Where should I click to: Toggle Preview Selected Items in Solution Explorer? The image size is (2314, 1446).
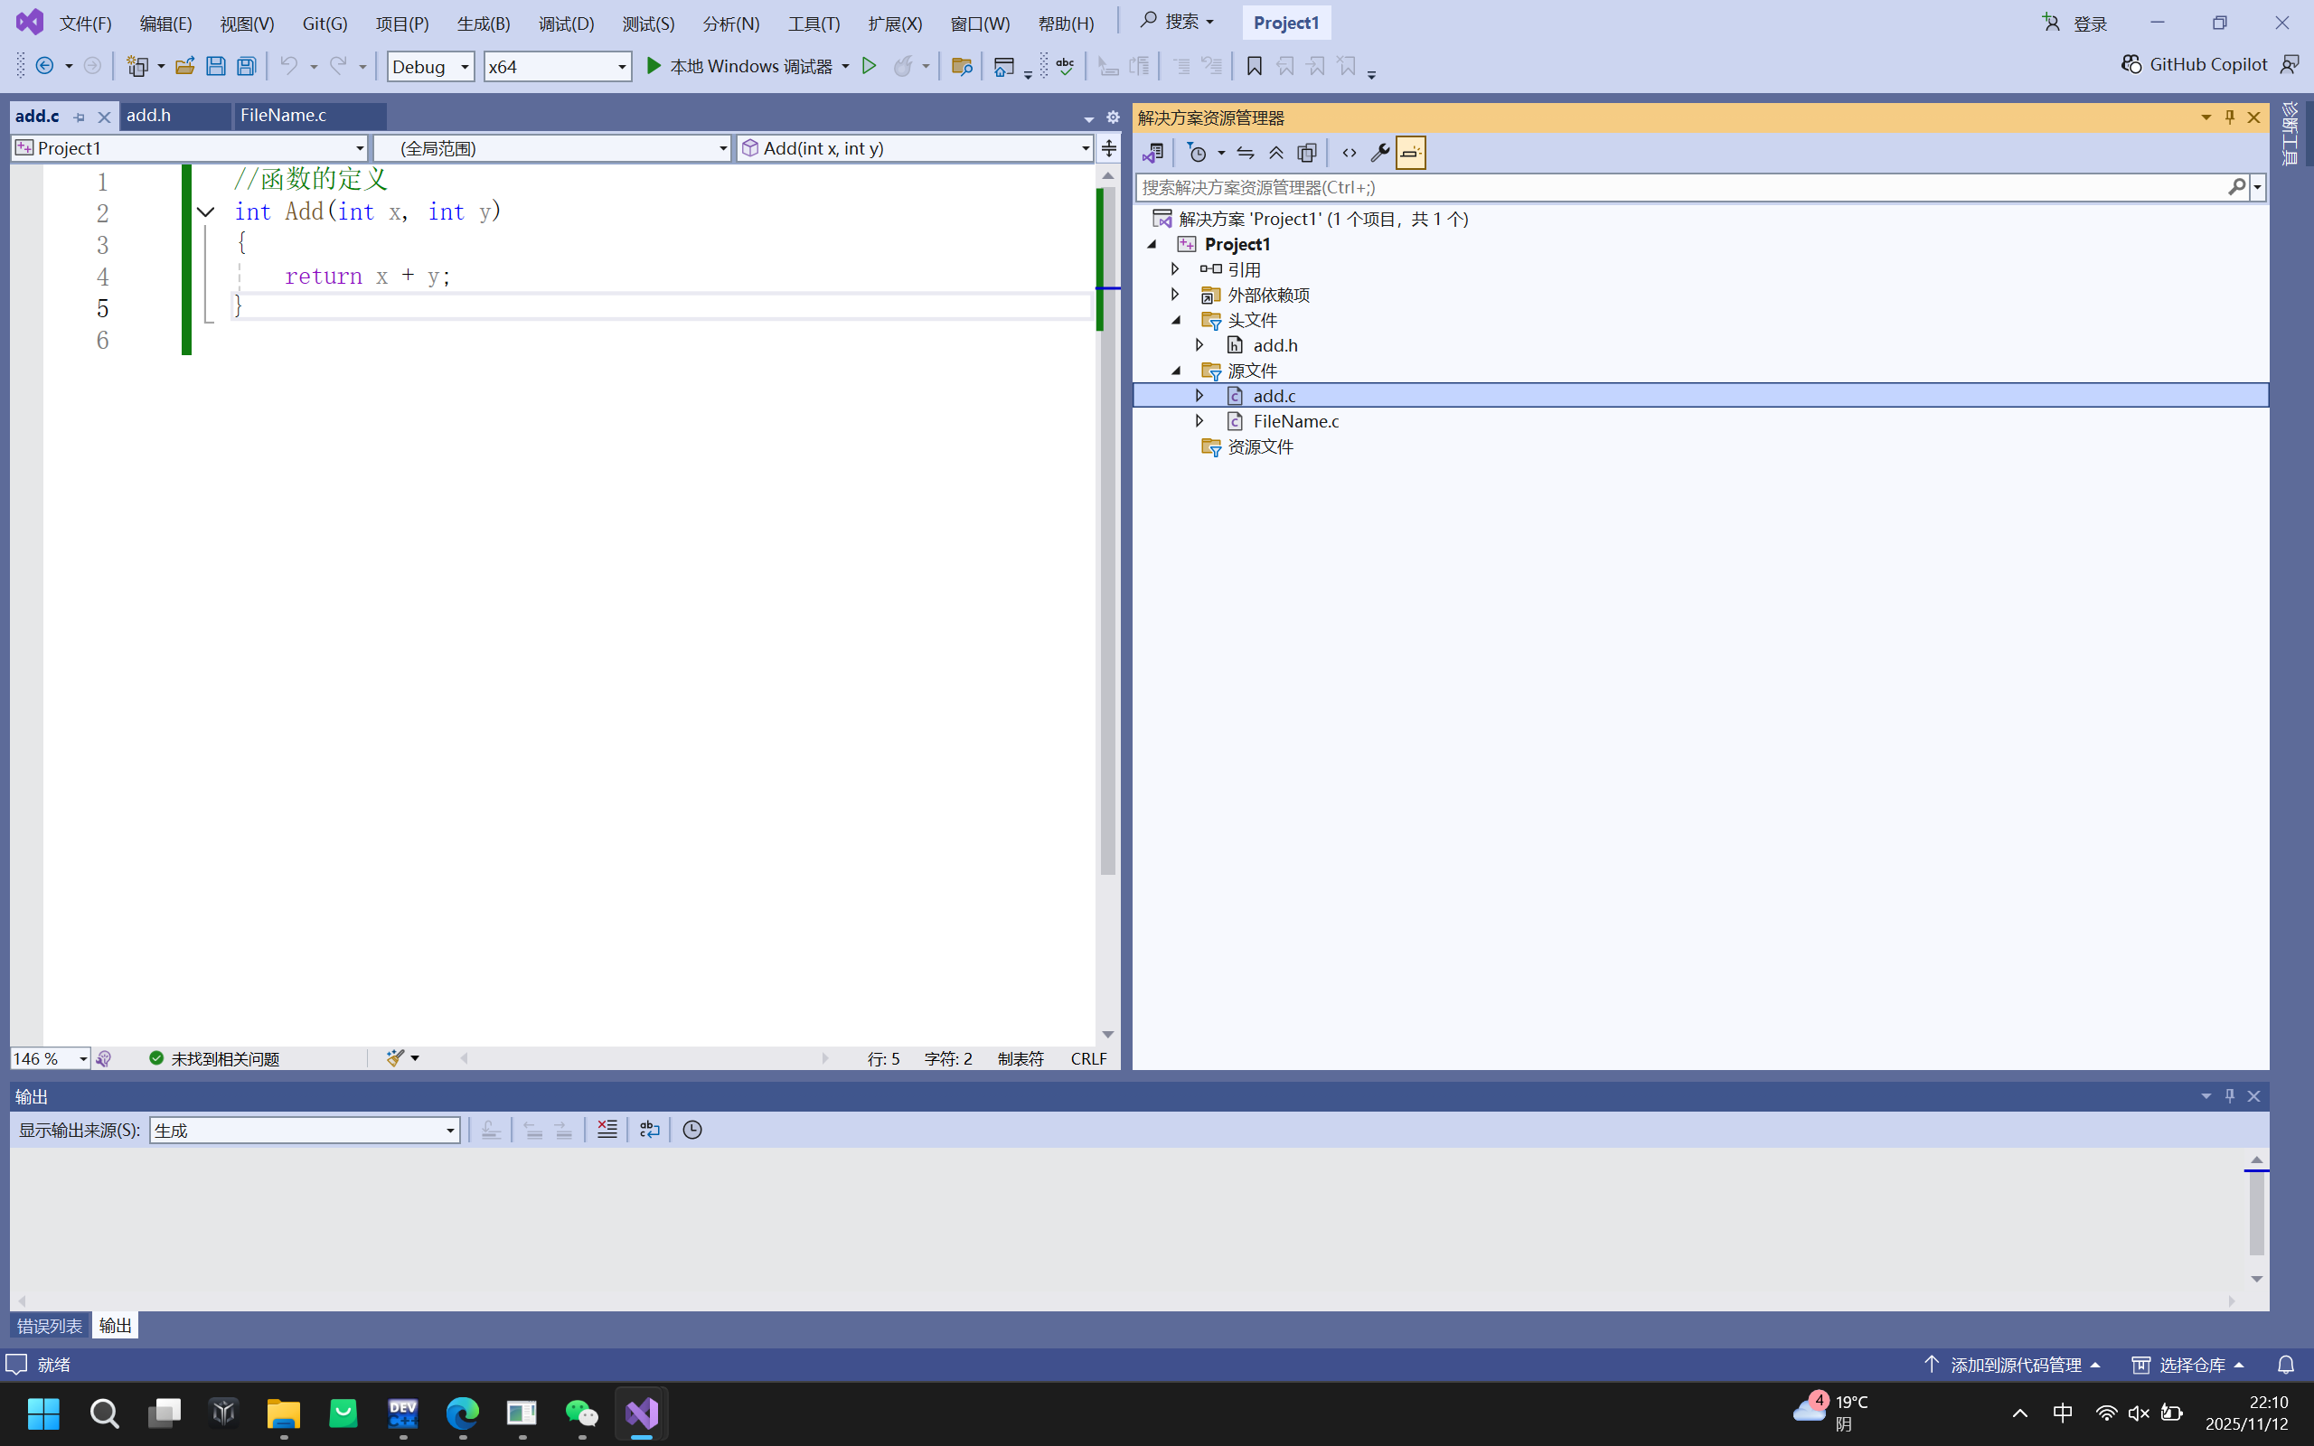(x=1410, y=153)
